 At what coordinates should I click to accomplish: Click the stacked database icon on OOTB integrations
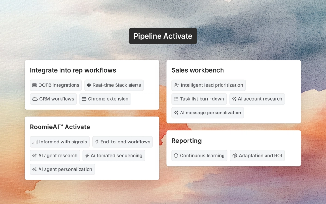pos(34,85)
